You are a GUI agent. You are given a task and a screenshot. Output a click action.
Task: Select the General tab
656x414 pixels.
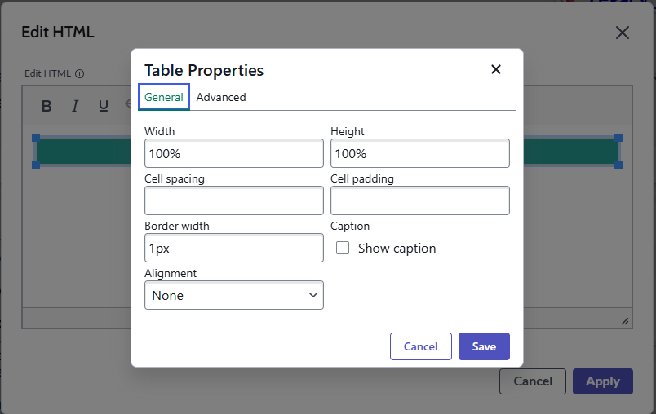tap(164, 97)
